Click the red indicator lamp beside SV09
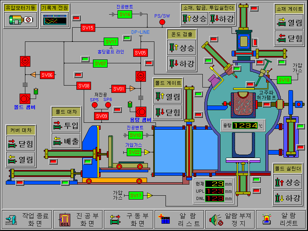This screenshot has height=231, width=308. 118,110
